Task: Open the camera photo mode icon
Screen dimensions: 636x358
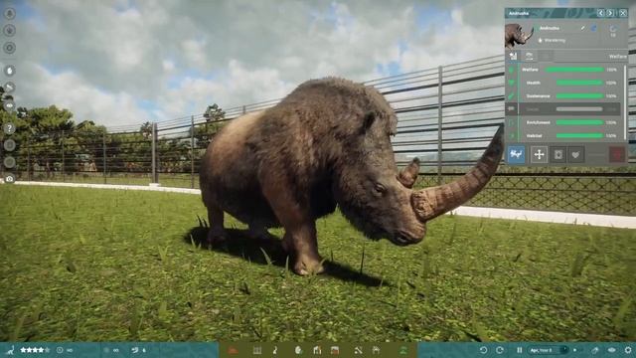Action: click(x=9, y=179)
